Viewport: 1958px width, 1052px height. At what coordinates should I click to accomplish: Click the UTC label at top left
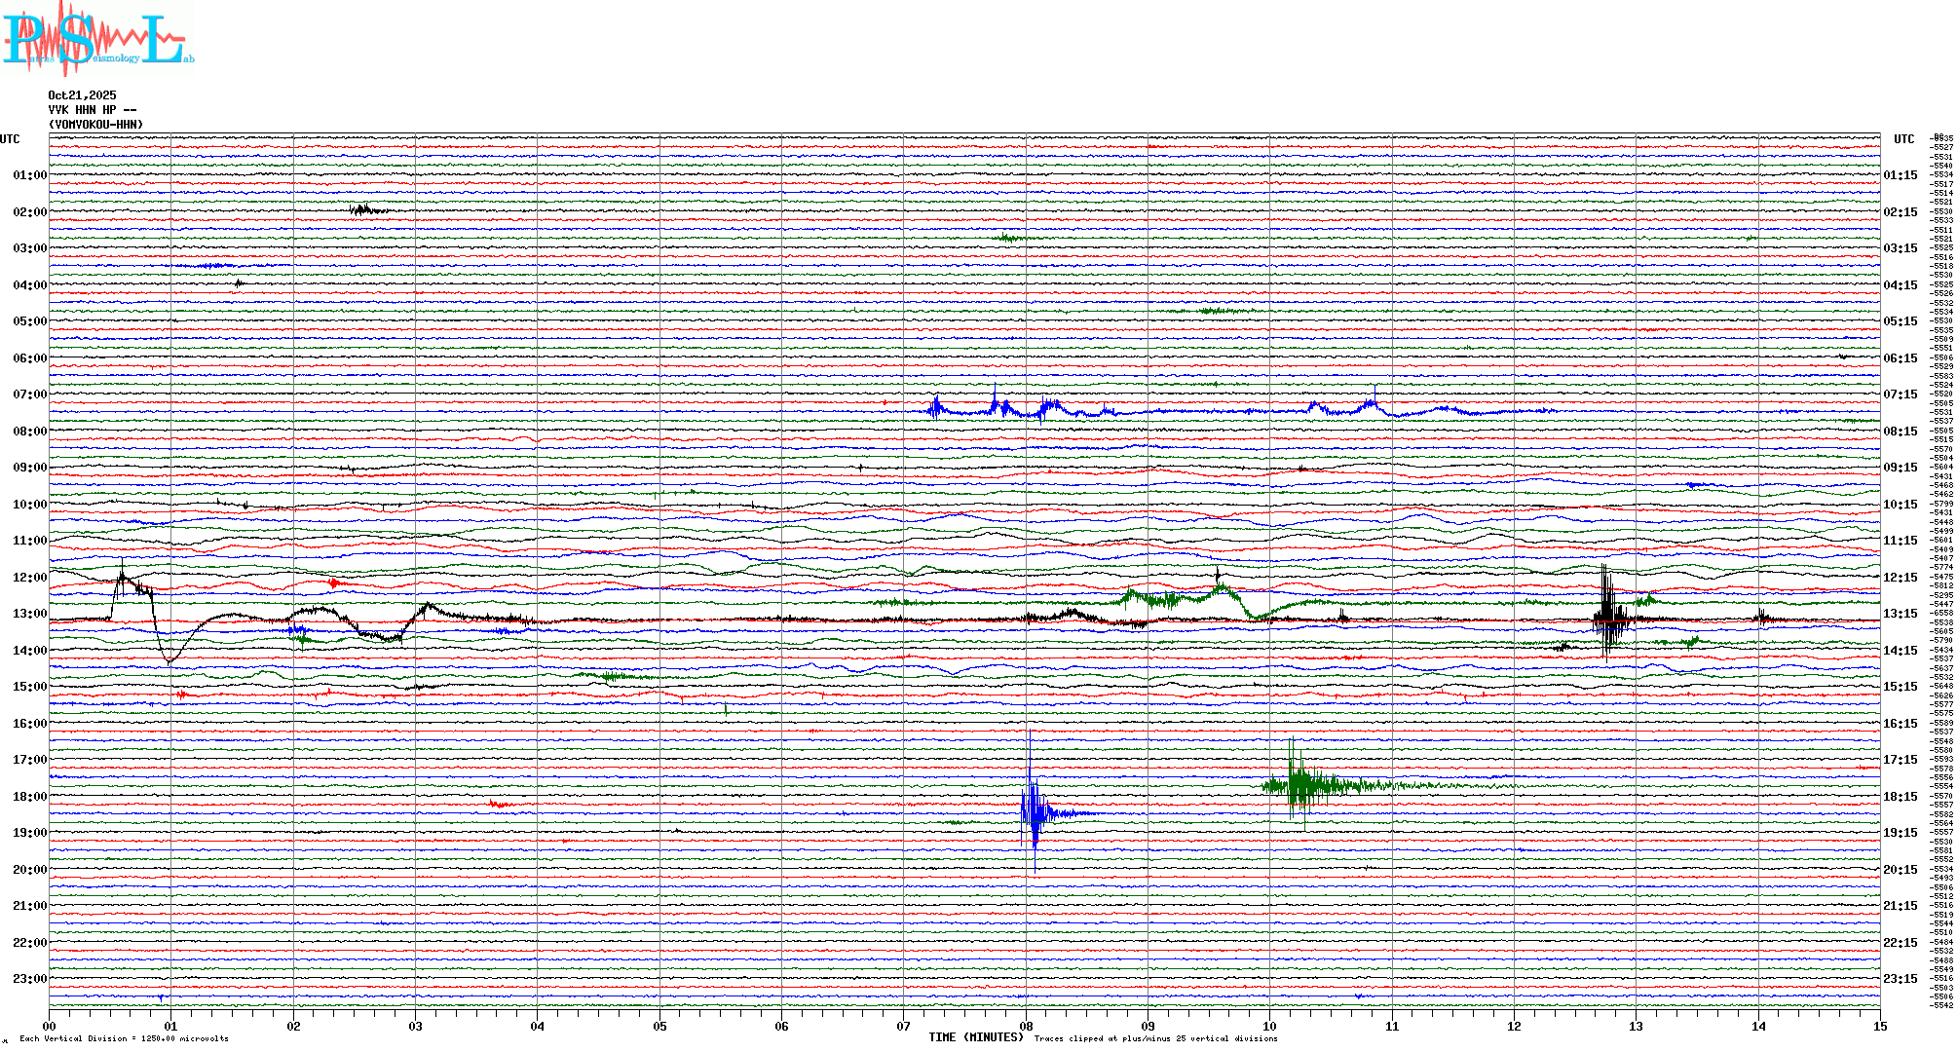(x=10, y=139)
